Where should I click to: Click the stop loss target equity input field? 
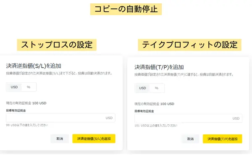click(x=55, y=118)
